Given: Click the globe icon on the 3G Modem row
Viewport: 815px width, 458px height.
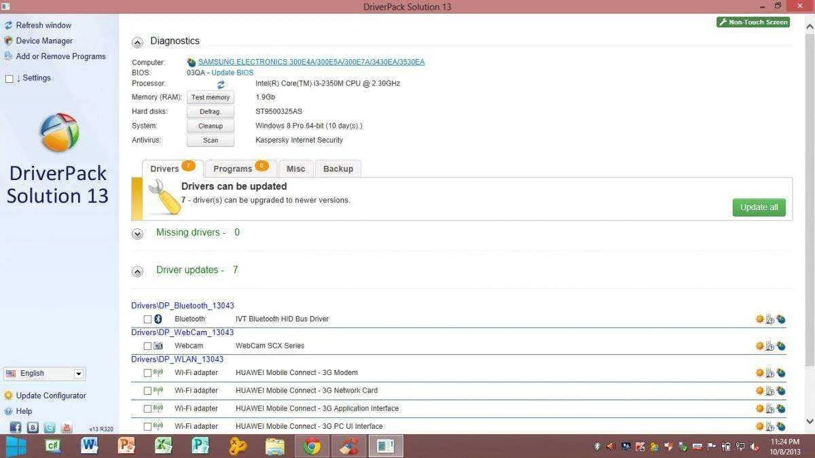Looking at the screenshot, I should [x=781, y=372].
